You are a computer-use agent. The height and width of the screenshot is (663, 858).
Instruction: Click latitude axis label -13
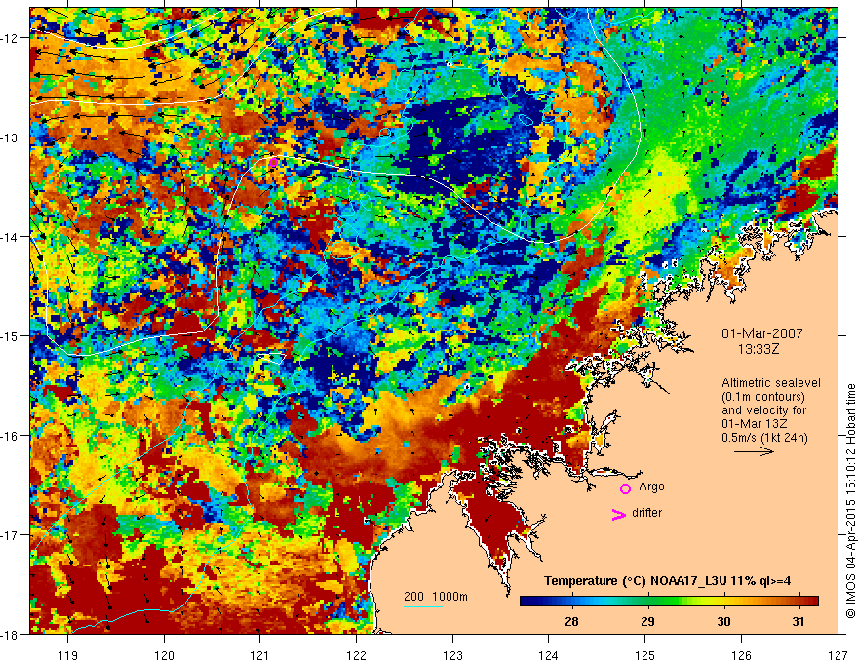pos(11,137)
